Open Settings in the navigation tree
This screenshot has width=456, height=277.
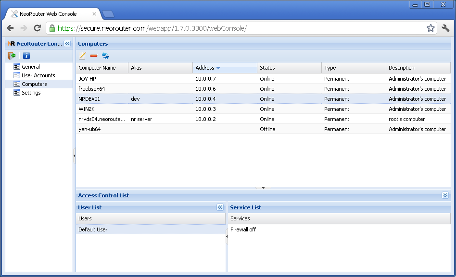[x=31, y=93]
